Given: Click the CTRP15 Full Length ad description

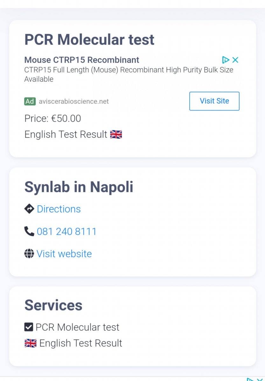Looking at the screenshot, I should 129,74.
